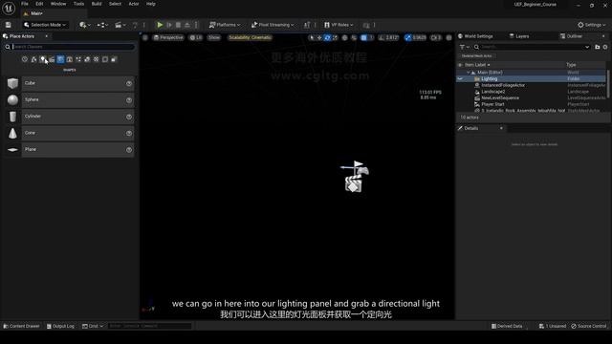Screen dimensions: 612x344
Task: Switch to the World Settings tab
Action: [x=475, y=36]
